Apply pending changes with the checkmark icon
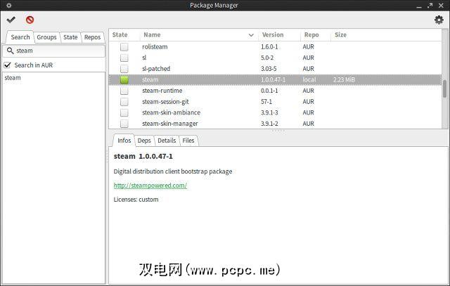 point(11,20)
